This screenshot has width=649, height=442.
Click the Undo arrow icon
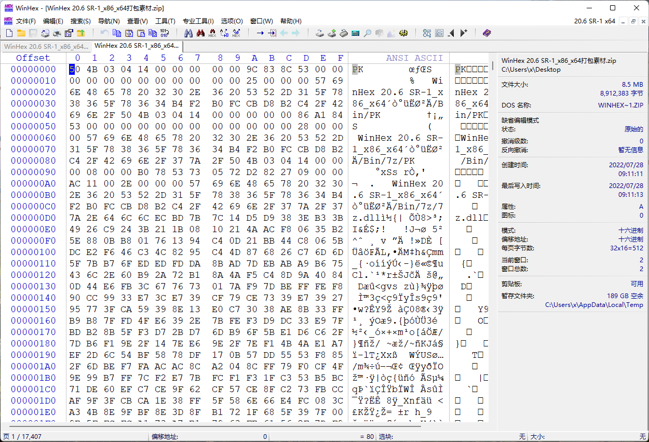(104, 33)
